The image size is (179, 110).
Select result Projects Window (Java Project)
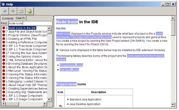(x=28, y=35)
